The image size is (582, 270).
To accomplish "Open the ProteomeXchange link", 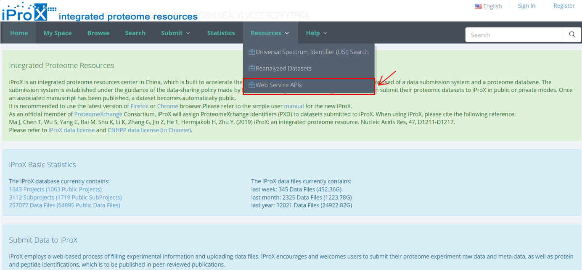I will [x=98, y=114].
